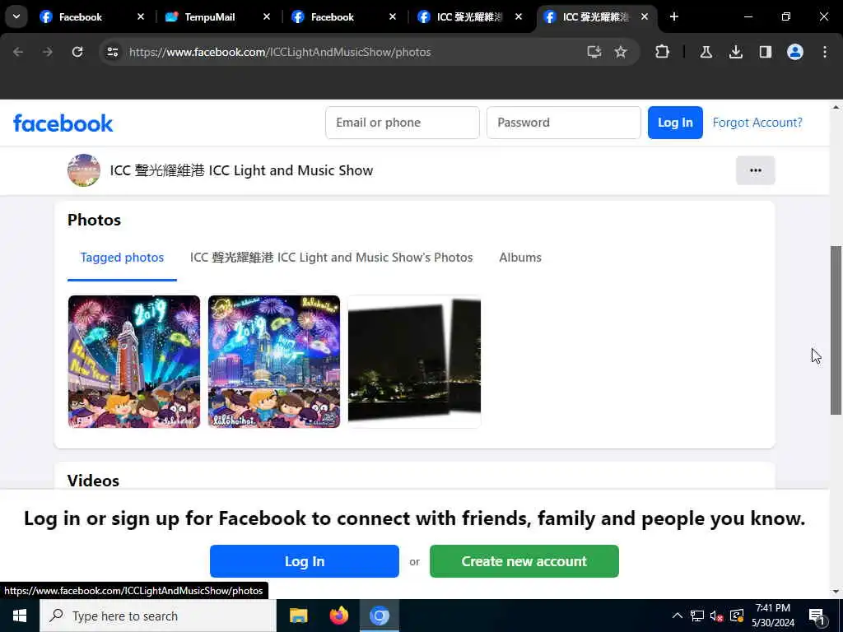This screenshot has width=843, height=632.
Task: Click the facebook logo
Action: (63, 123)
